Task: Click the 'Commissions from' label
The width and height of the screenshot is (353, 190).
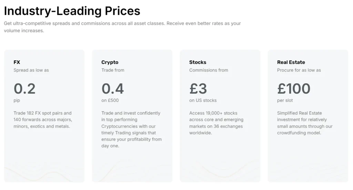Action: (x=209, y=70)
